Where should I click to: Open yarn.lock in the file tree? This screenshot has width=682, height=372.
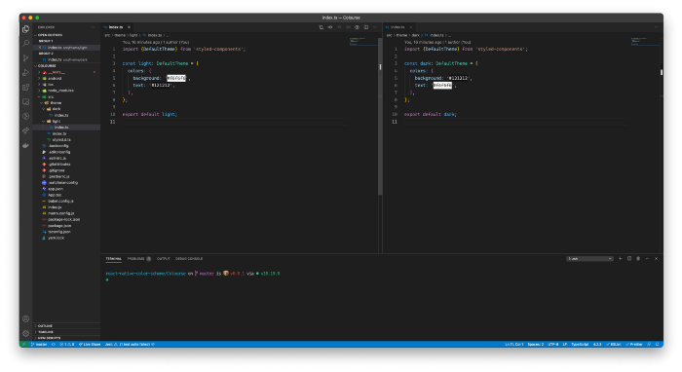pyautogui.click(x=66, y=238)
